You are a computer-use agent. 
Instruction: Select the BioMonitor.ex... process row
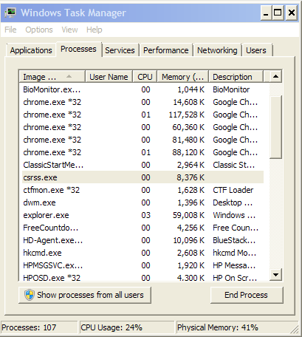[x=143, y=89]
